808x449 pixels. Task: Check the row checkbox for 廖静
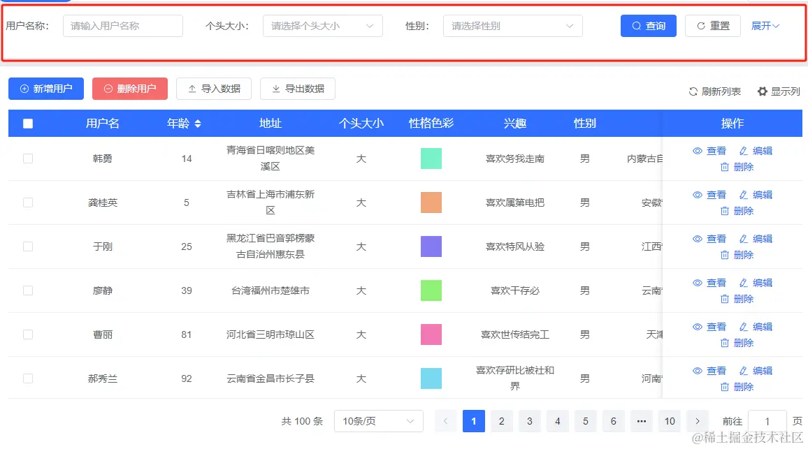tap(28, 290)
